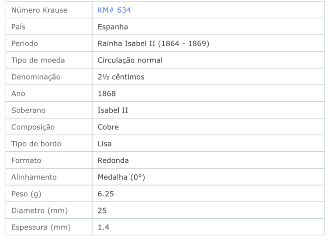Image resolution: width=331 pixels, height=245 pixels.
Task: Select the Medalha (0°) alignment value
Action: (x=121, y=177)
